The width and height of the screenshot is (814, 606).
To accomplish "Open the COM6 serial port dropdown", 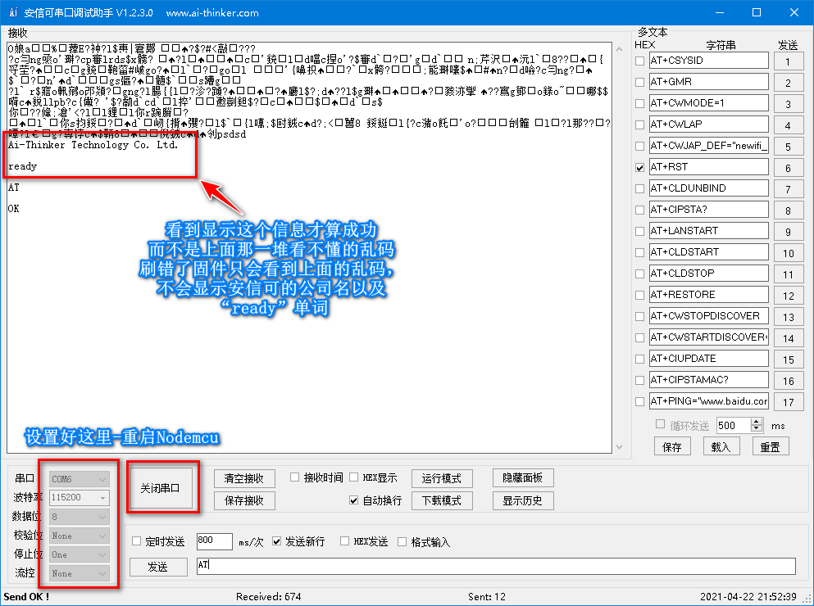I will tap(102, 477).
